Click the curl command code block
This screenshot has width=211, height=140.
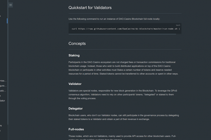coord(125,28)
